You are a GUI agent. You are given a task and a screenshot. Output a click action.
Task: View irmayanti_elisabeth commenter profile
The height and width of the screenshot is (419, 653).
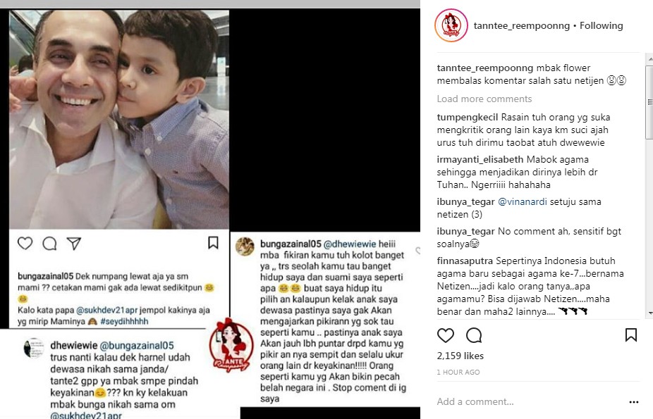(x=480, y=160)
